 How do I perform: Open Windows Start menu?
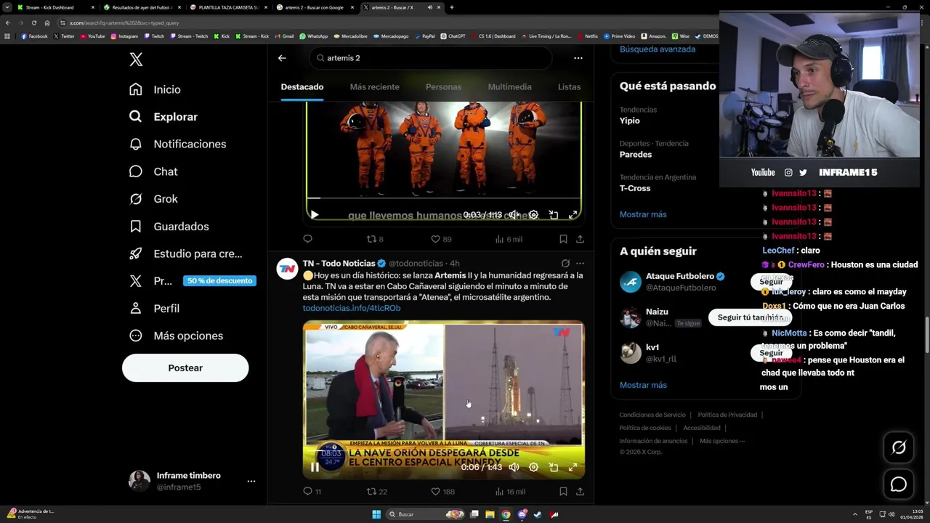(x=376, y=514)
